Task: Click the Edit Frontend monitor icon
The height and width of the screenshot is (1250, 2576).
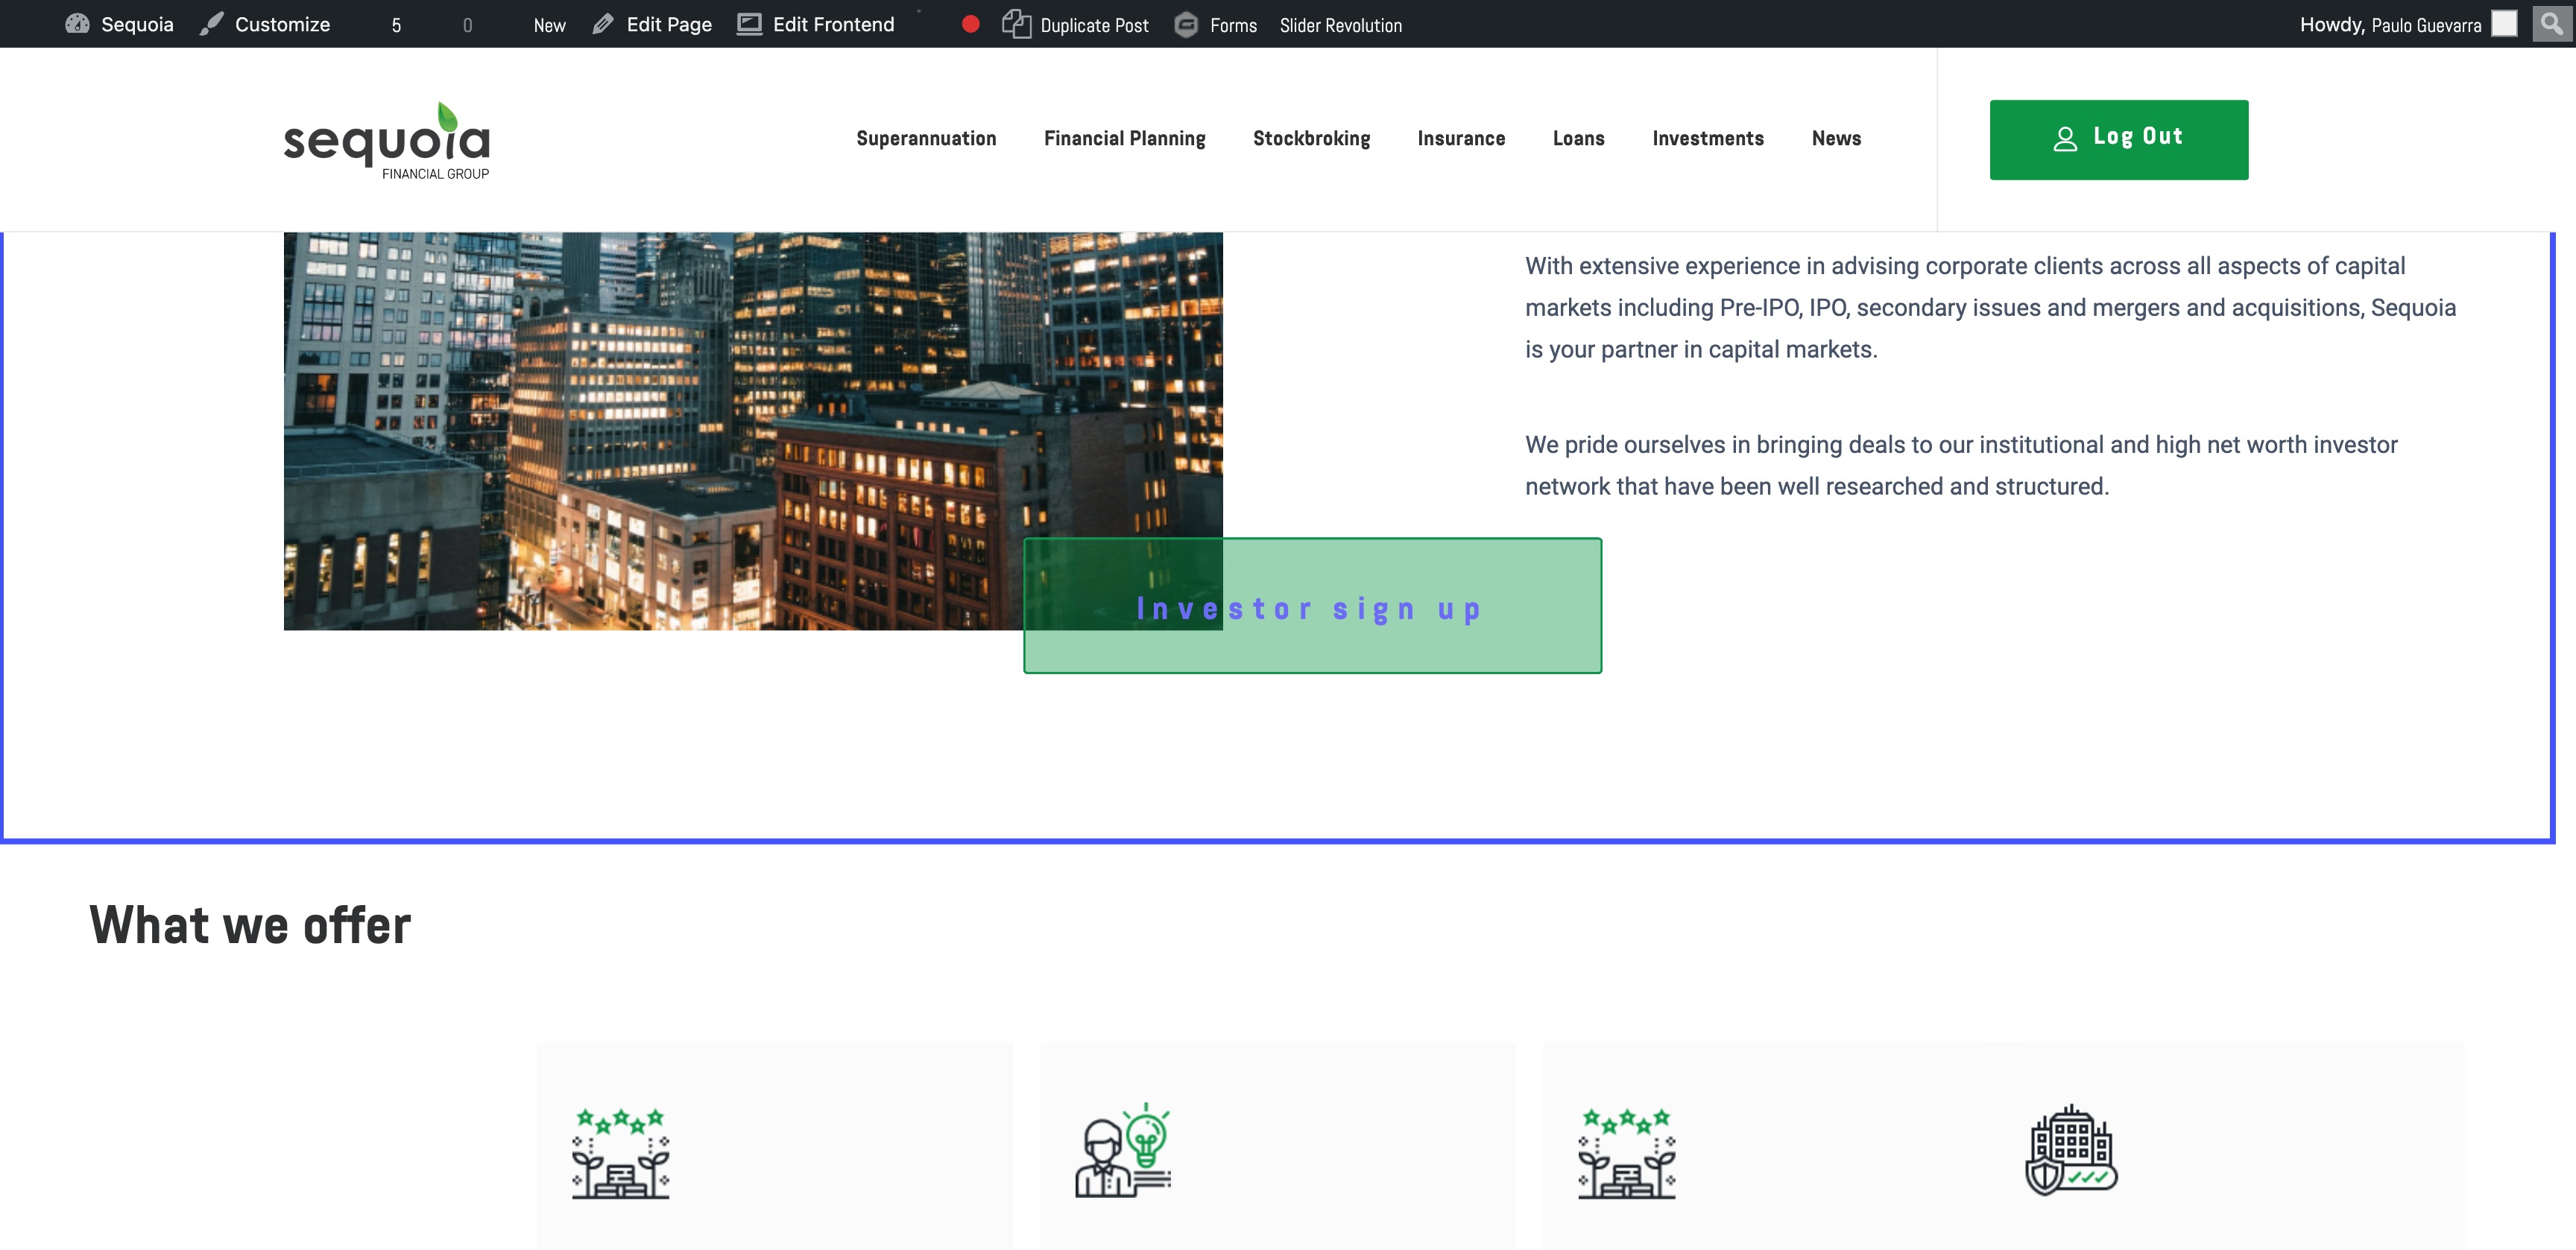Action: coord(749,24)
